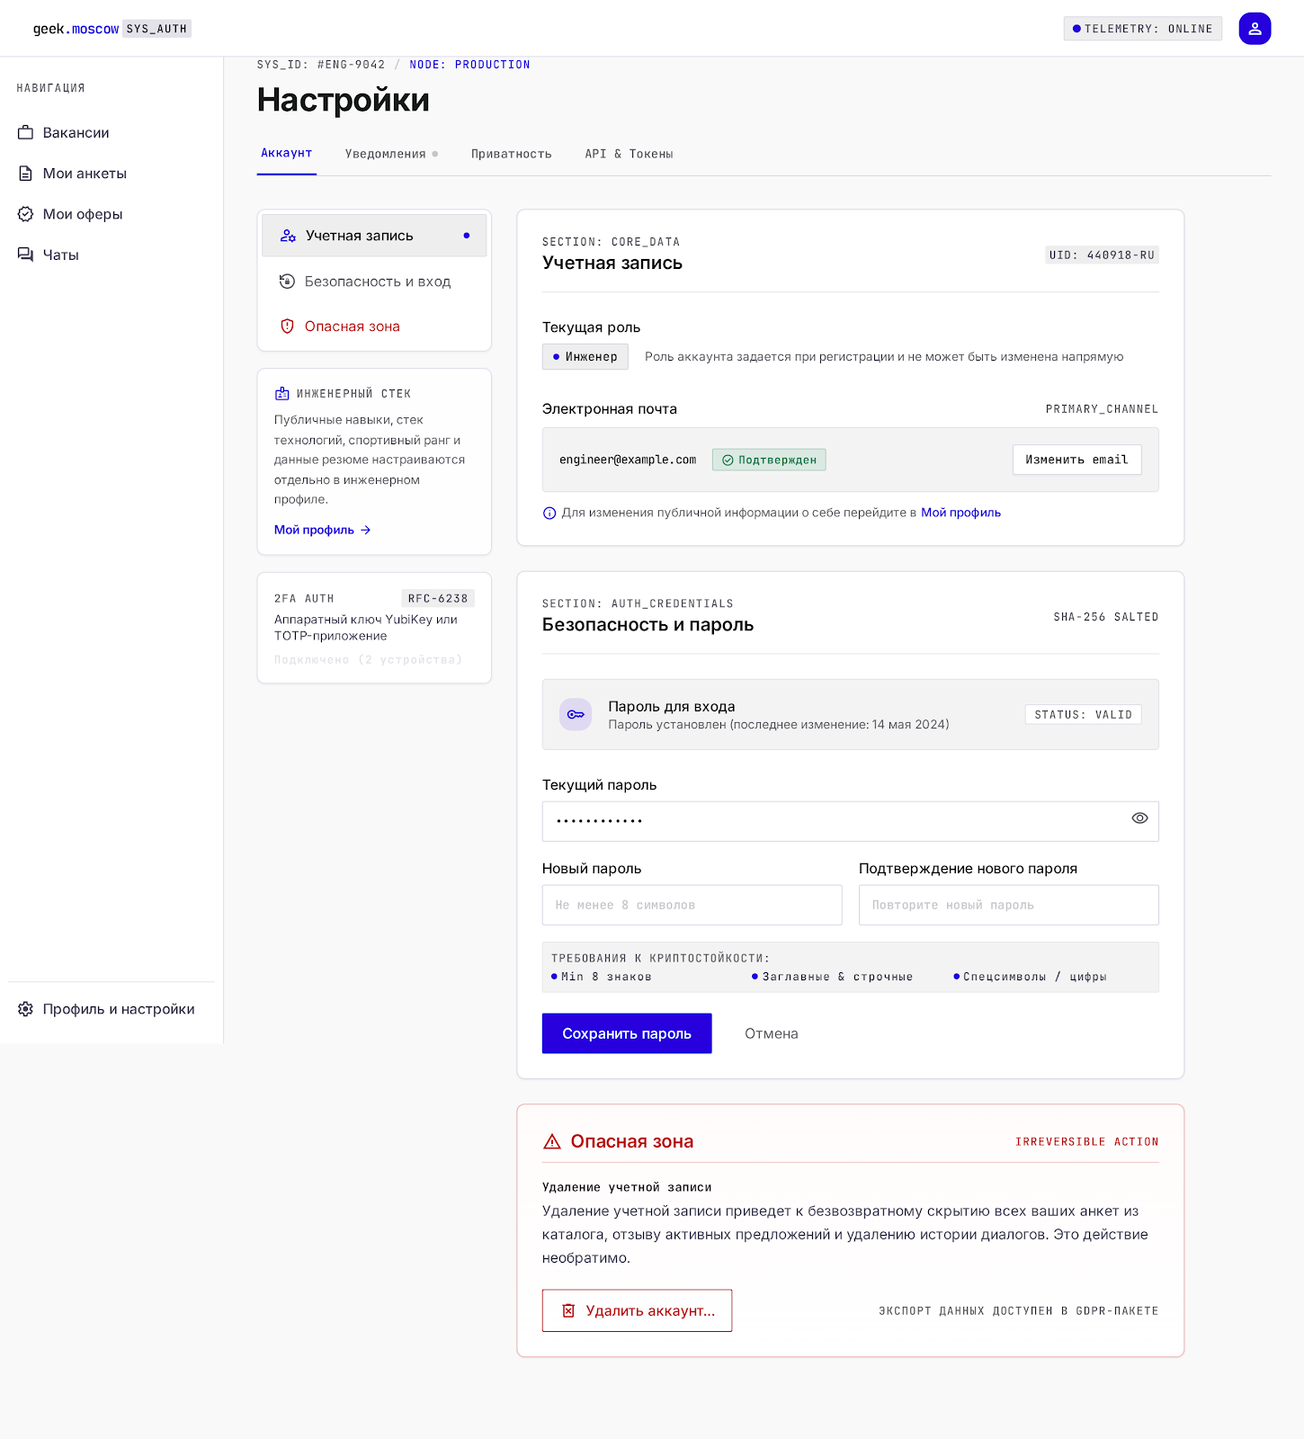Screen dimensions: 1304x1439
Task: Click the NODE: PRODUCTION breadcrumb
Action: 469,65
